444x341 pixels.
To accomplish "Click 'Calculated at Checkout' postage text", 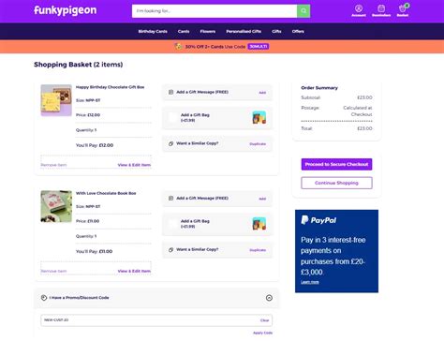I will pos(358,111).
